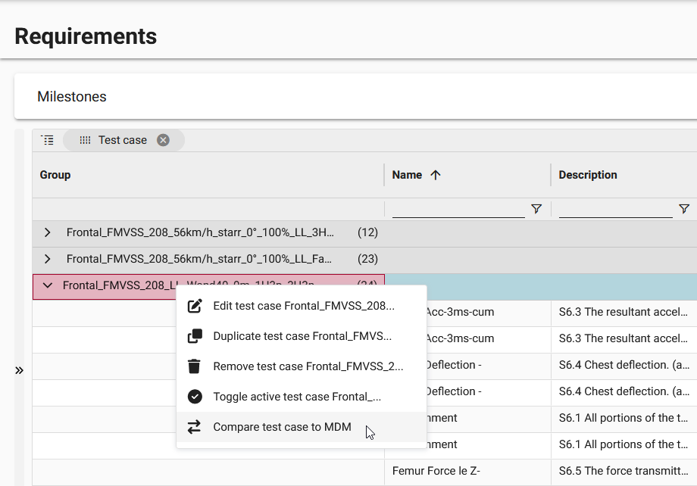Select the Femur Force le Z- cell
Image resolution: width=697 pixels, height=486 pixels.
pos(467,471)
